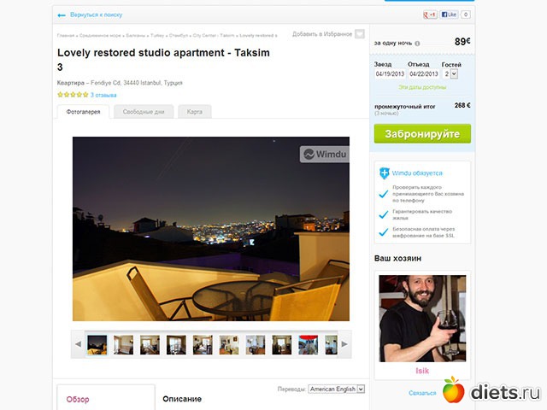Click the gallery's left arrow to scroll thumbnails
The height and width of the screenshot is (410, 547).
[x=78, y=344]
